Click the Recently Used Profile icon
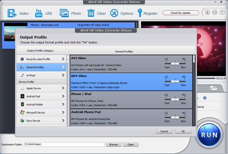Image resolution: width=228 pixels, height=154 pixels. click(22, 59)
